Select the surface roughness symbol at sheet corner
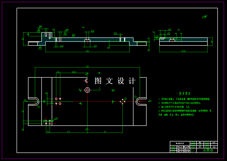The width and height of the screenshot is (227, 161). click(x=205, y=17)
